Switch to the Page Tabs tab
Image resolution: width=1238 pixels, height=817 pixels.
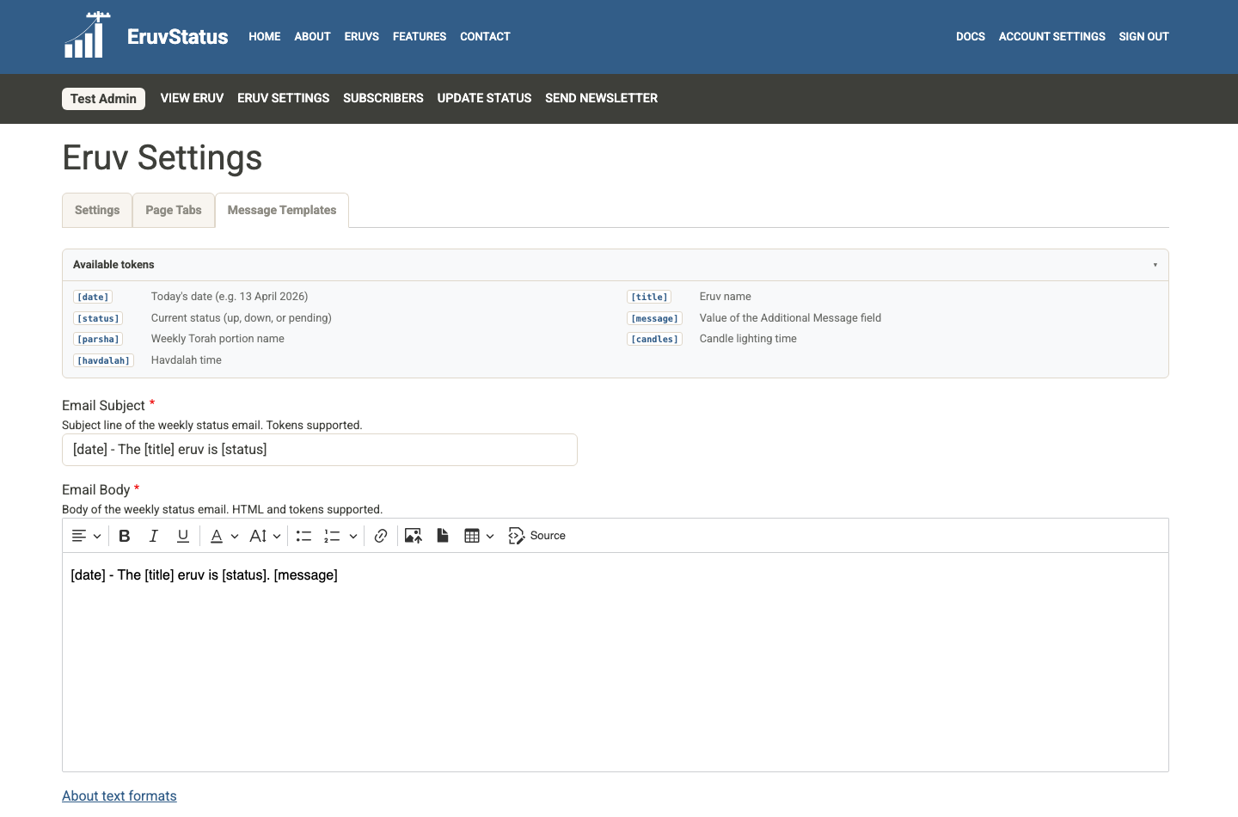[173, 210]
